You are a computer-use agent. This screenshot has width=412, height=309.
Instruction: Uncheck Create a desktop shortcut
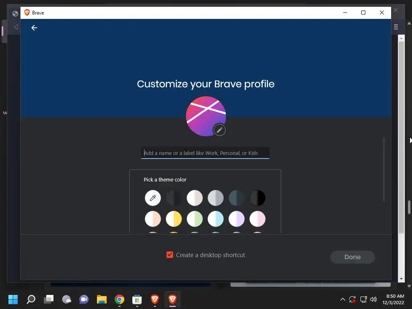(x=170, y=255)
